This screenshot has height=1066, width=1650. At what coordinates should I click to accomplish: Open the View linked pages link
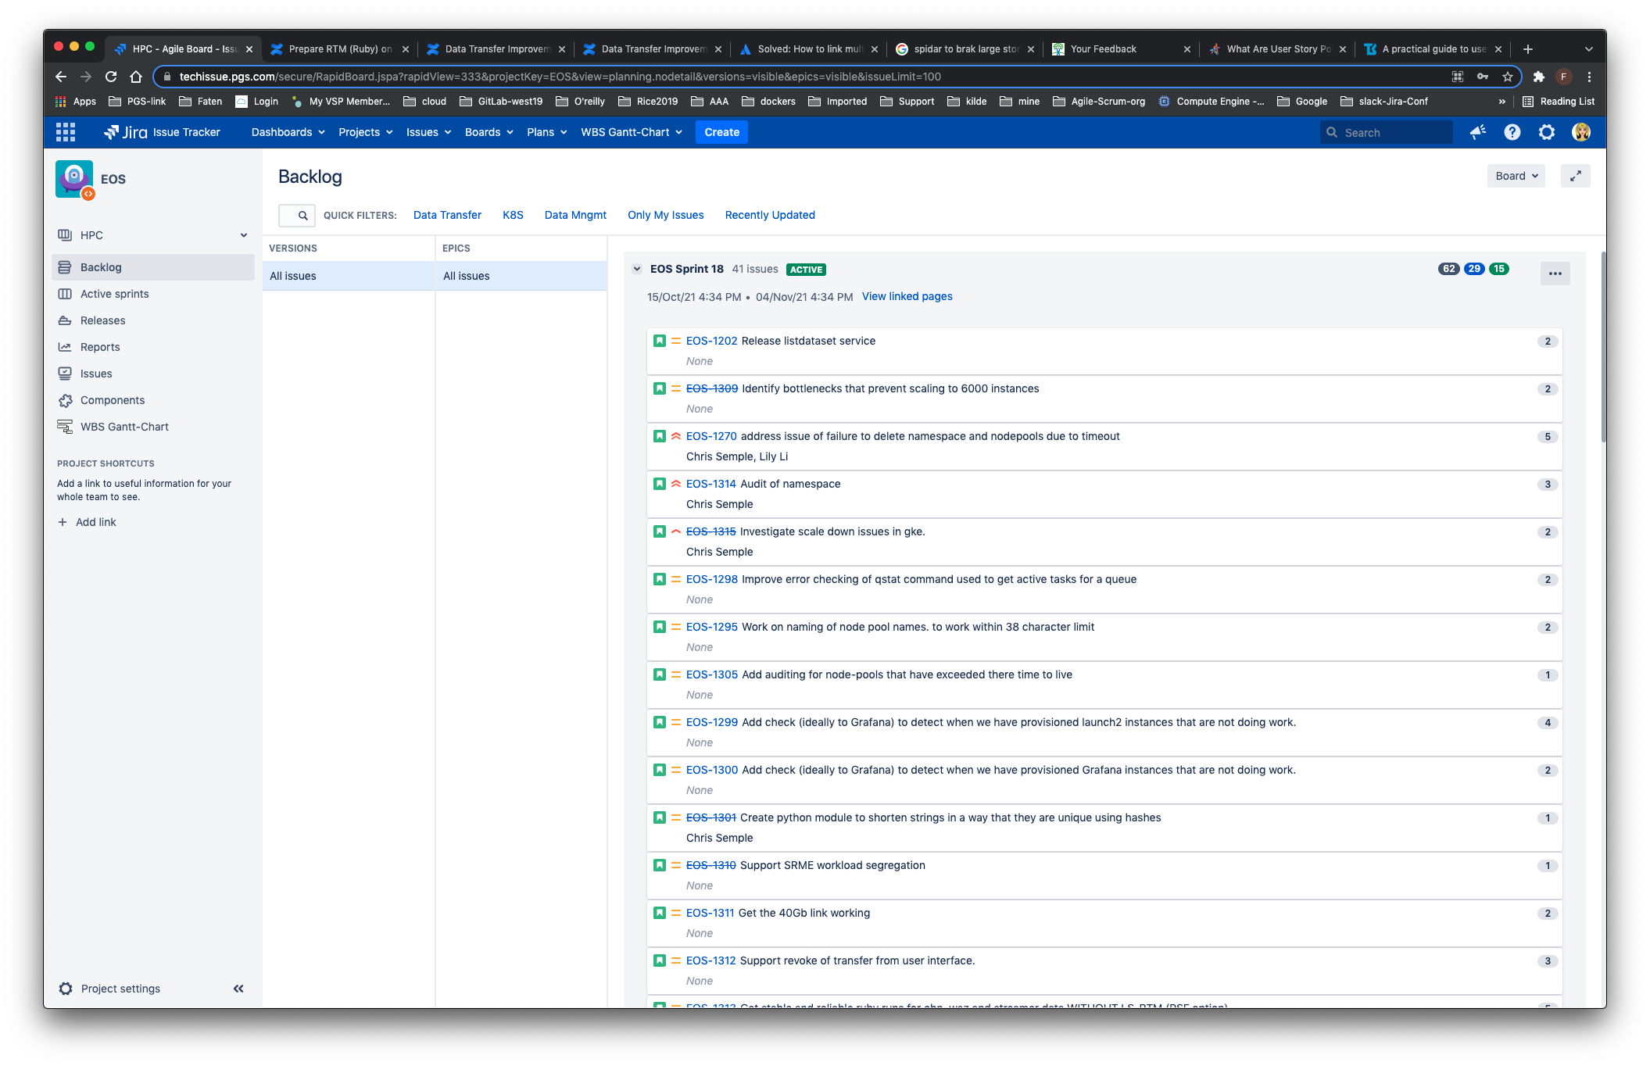(x=907, y=296)
